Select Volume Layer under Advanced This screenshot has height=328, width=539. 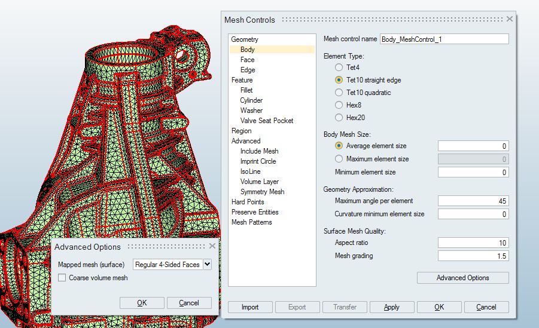[259, 182]
